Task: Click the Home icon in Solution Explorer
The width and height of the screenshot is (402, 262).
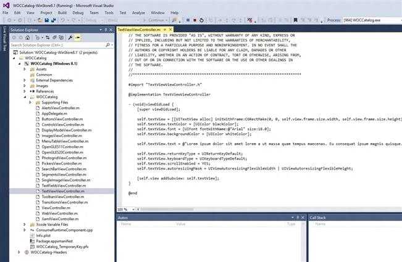Action: point(27,38)
